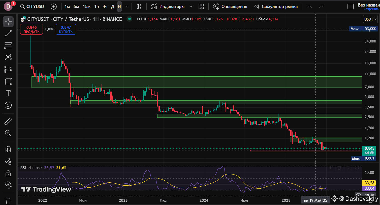380x205 pixels.
Task: Delete drawings with the trash icon
Action: 8,201
